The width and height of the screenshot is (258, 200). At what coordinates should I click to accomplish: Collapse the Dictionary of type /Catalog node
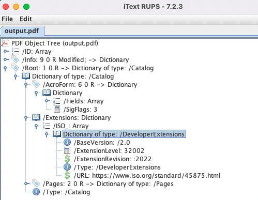(x=16, y=76)
